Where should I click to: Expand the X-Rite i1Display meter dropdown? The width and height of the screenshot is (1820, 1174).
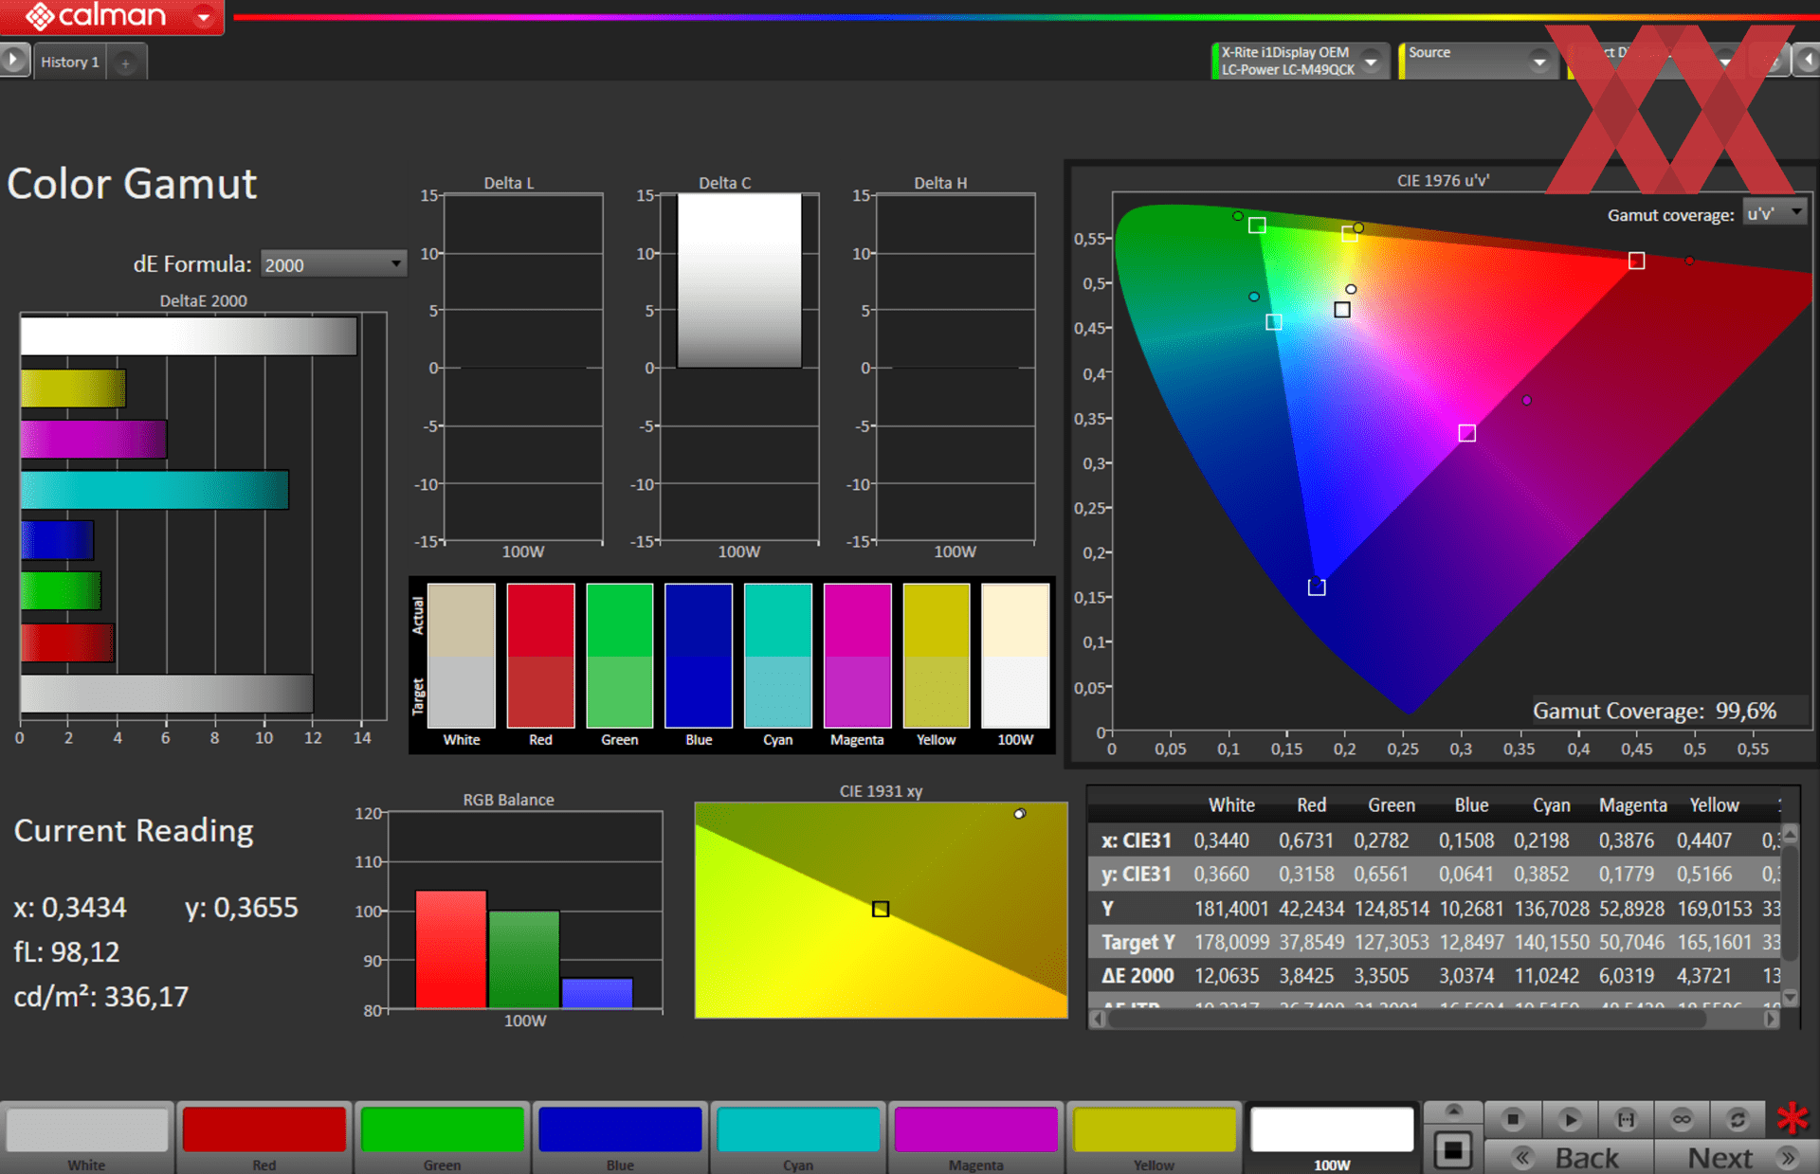[1371, 61]
